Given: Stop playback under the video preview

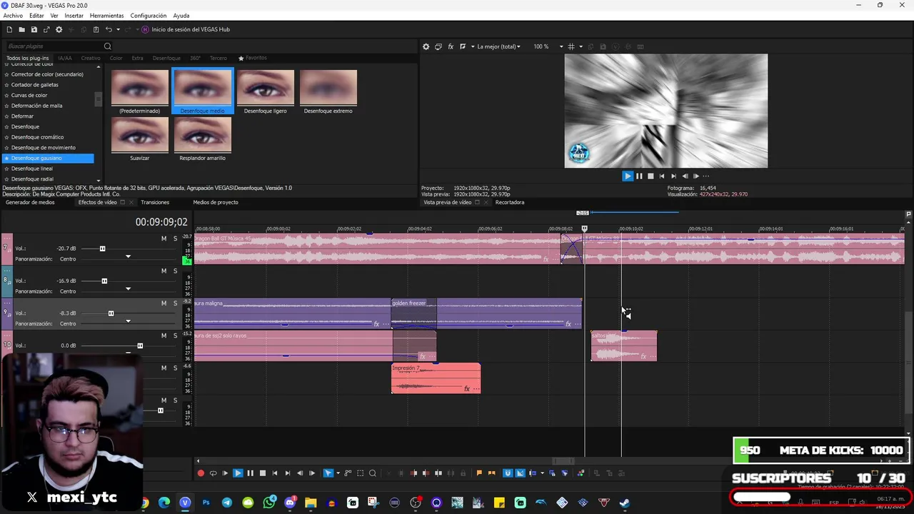Looking at the screenshot, I should tap(651, 176).
